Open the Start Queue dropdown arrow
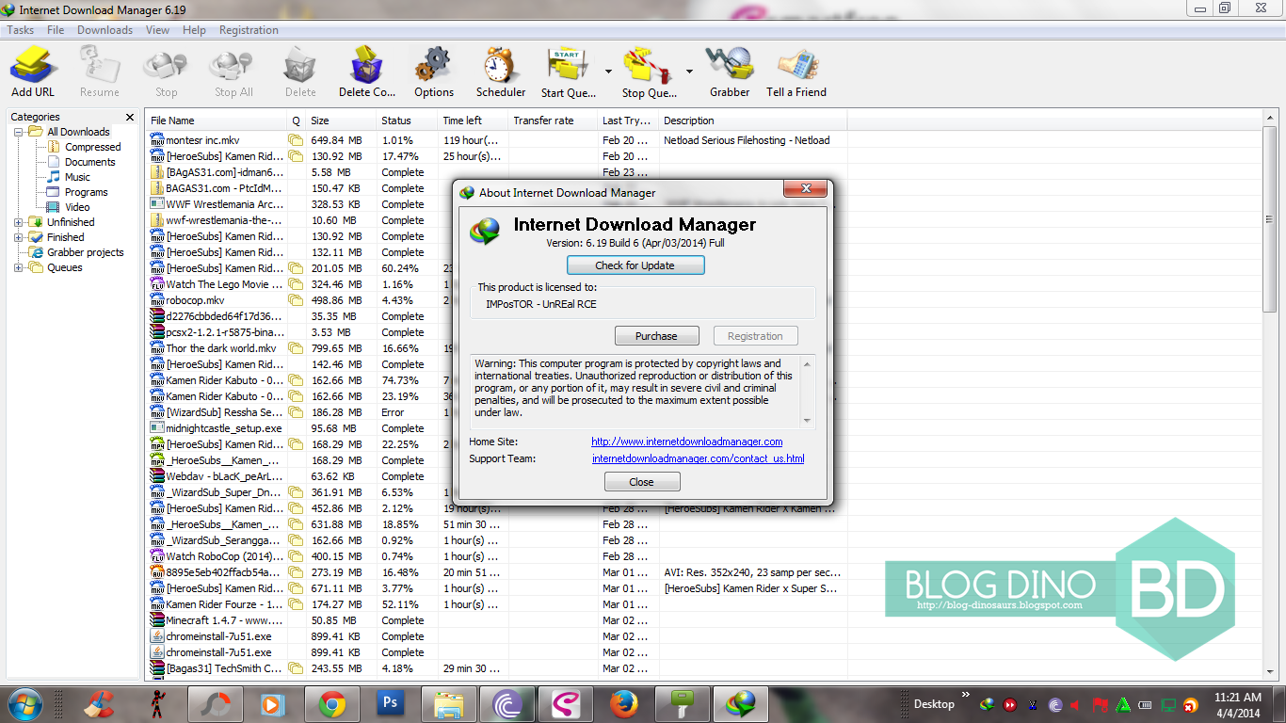This screenshot has width=1286, height=723. click(608, 72)
